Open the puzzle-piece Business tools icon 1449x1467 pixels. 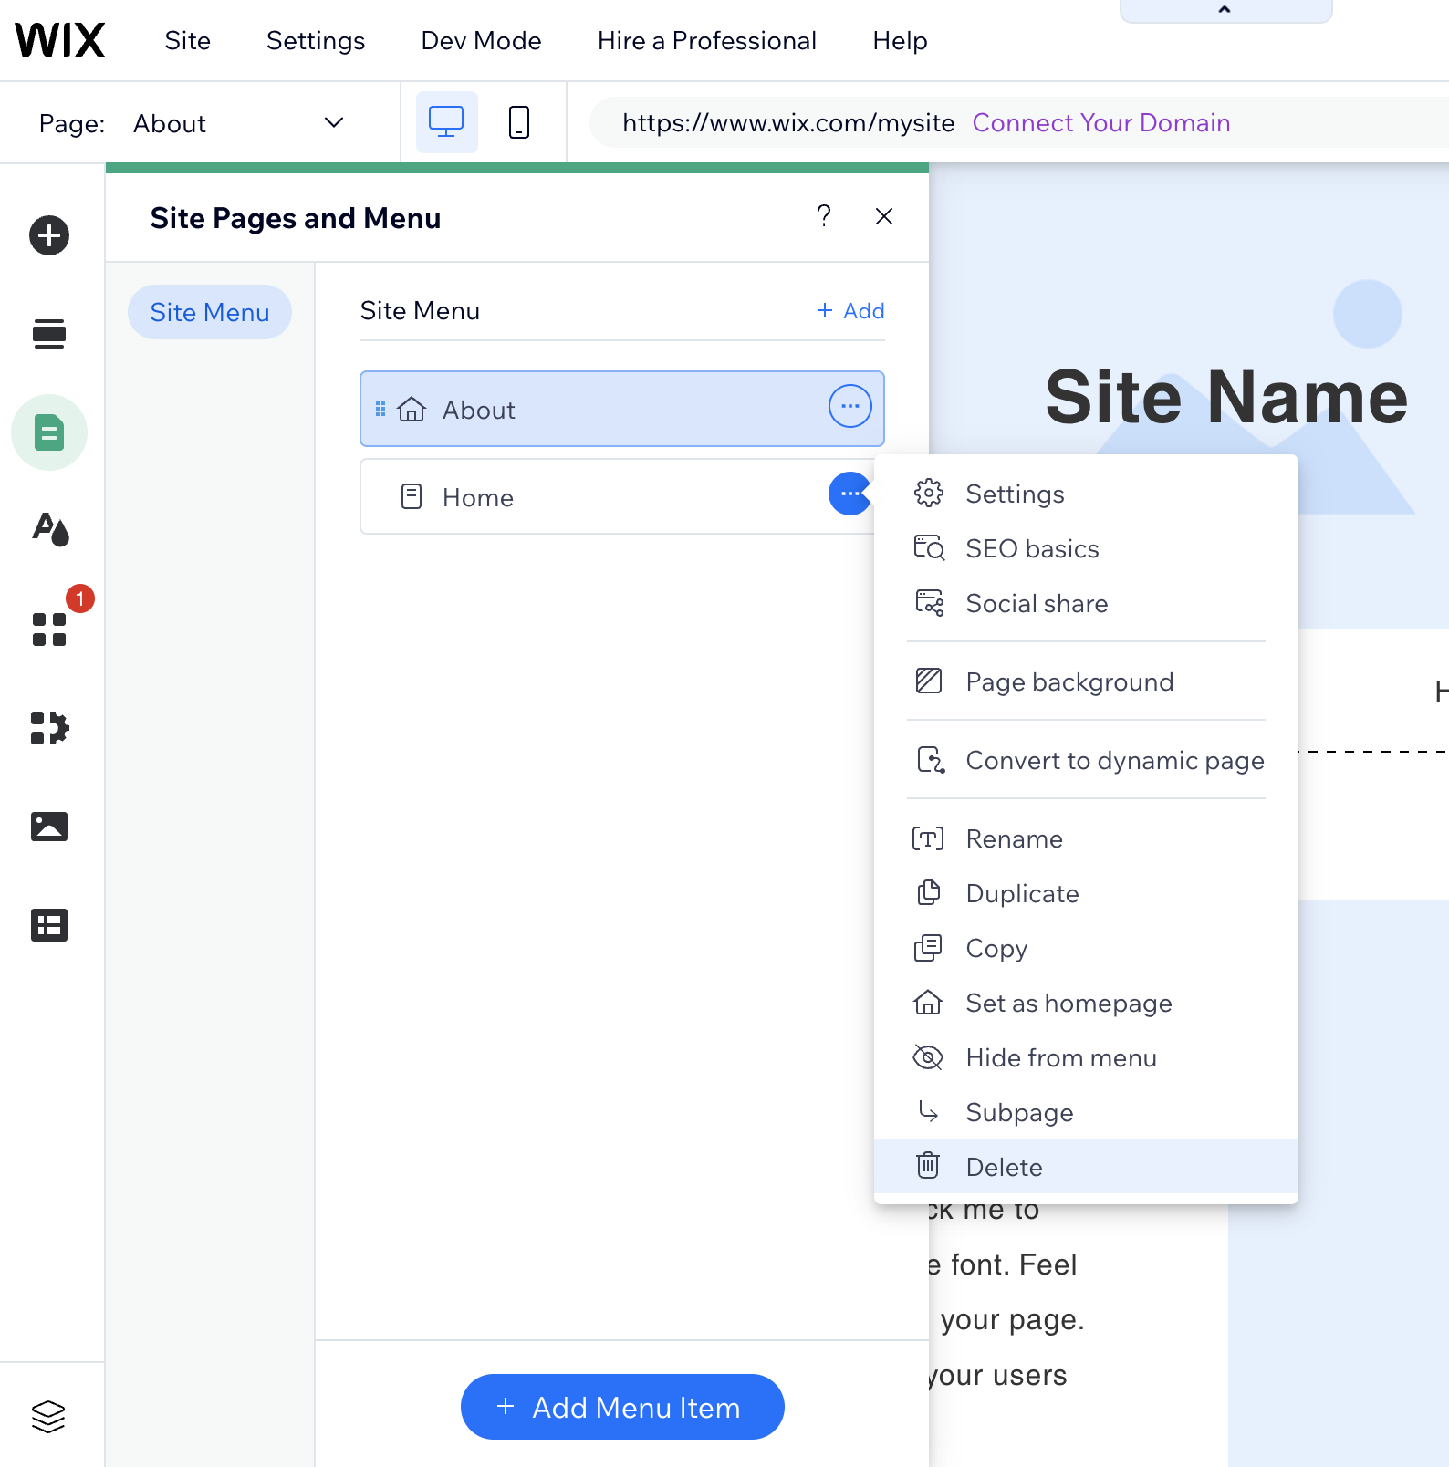[x=49, y=728]
